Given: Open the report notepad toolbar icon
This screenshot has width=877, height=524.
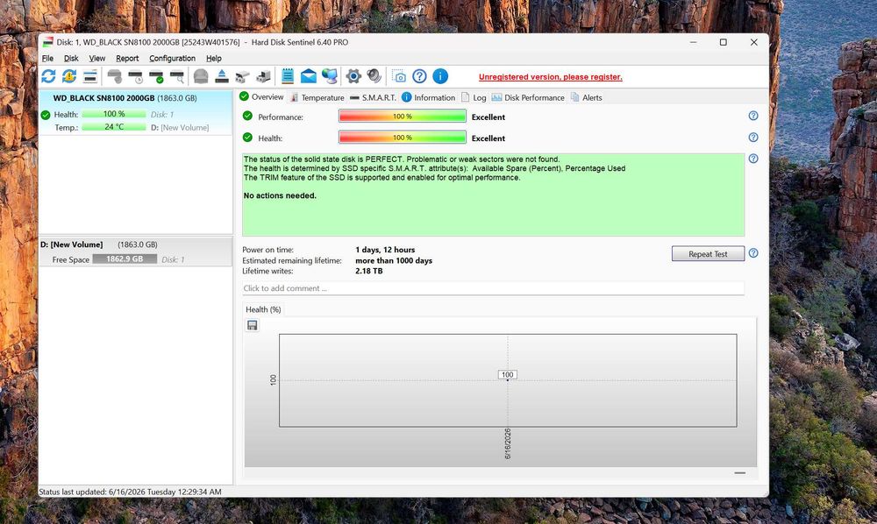Looking at the screenshot, I should pyautogui.click(x=288, y=76).
